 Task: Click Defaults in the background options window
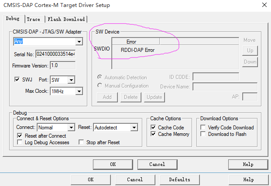pos(180,179)
